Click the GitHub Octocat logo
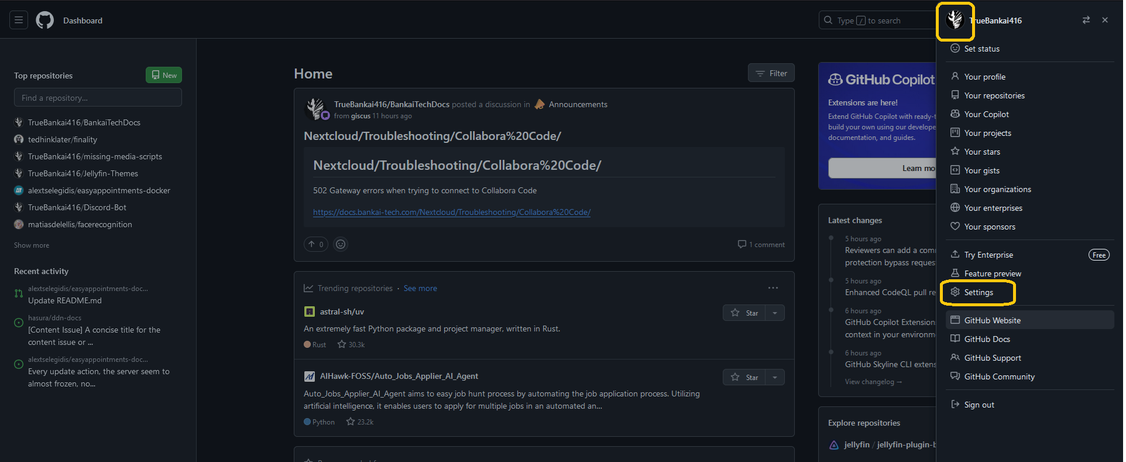The width and height of the screenshot is (1126, 462). 45,20
